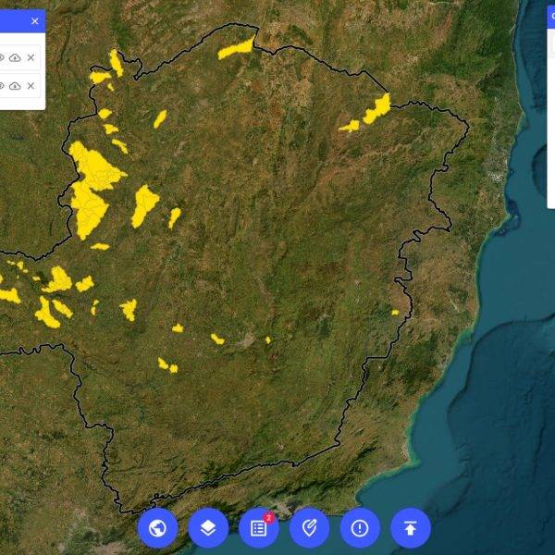Remove the second layer with X
This screenshot has height=555, width=555.
click(31, 86)
